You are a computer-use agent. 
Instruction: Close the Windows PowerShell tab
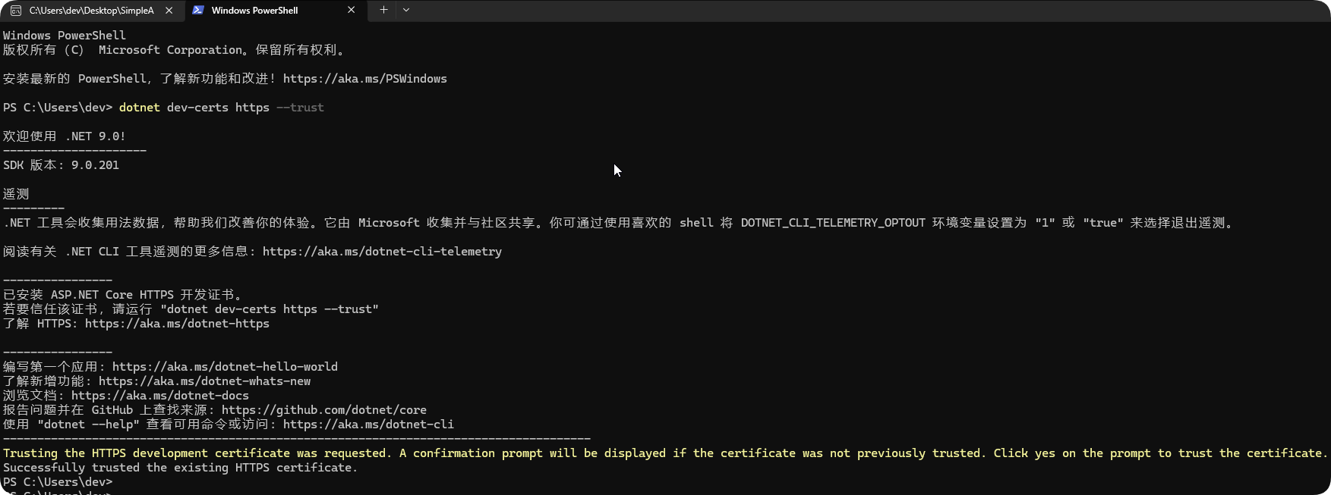tap(351, 11)
